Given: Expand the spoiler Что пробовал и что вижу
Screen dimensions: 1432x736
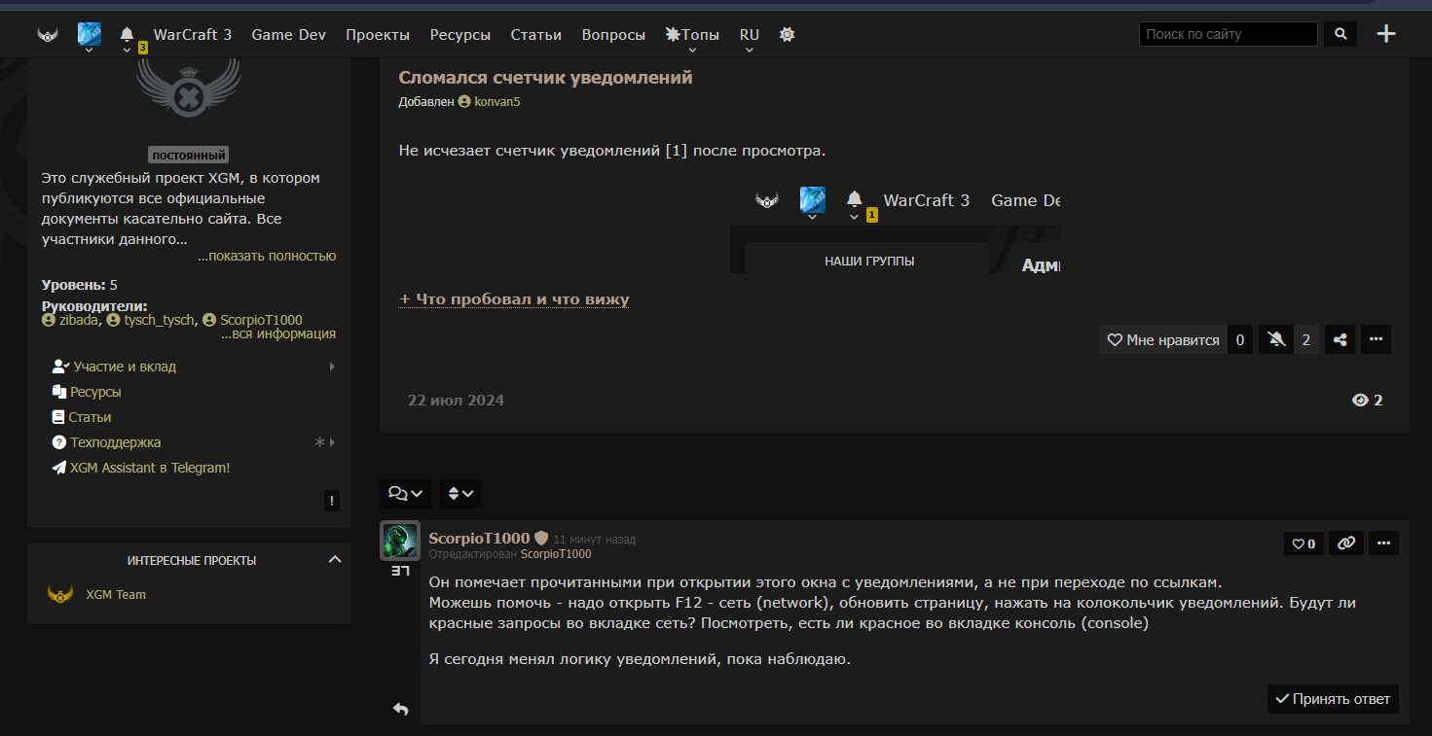Looking at the screenshot, I should [x=514, y=299].
